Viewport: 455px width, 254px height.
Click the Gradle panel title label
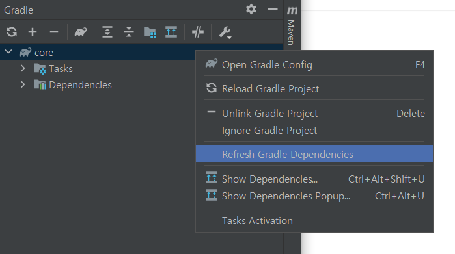click(19, 10)
